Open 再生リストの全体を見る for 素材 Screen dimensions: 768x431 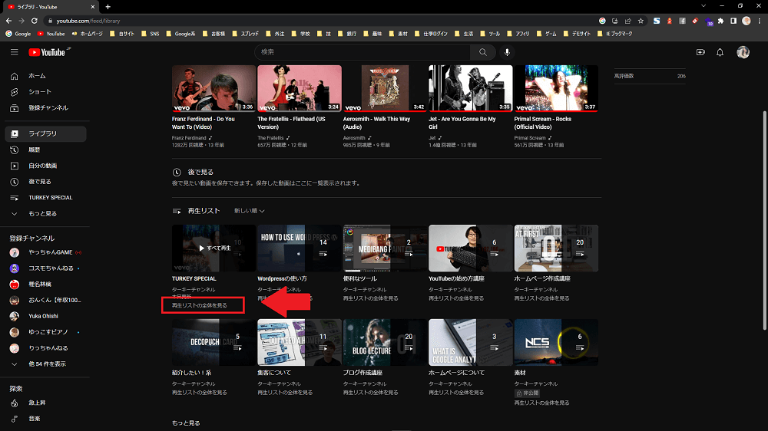coord(541,403)
